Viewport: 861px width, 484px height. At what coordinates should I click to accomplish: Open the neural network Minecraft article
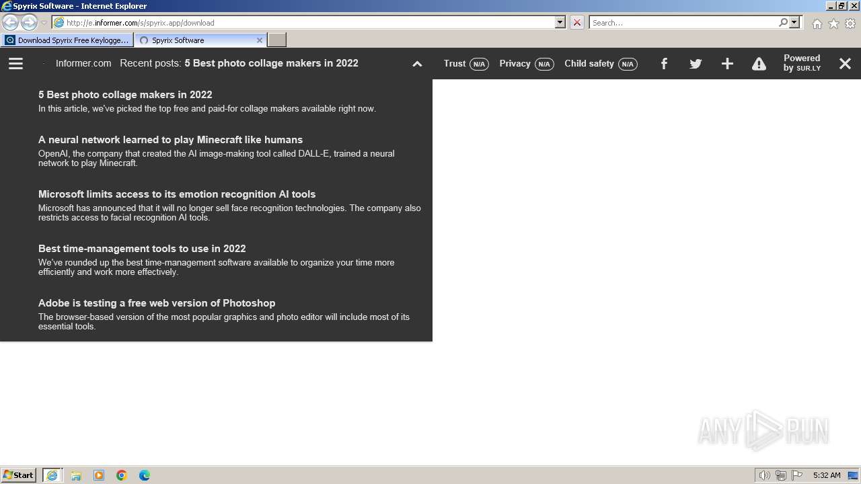click(170, 140)
